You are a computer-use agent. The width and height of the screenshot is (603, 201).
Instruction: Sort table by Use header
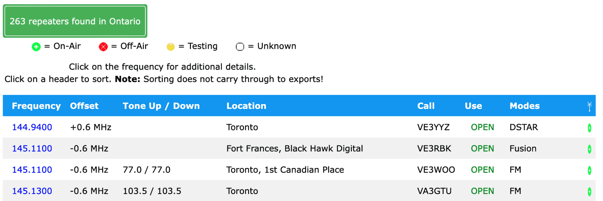tap(473, 106)
